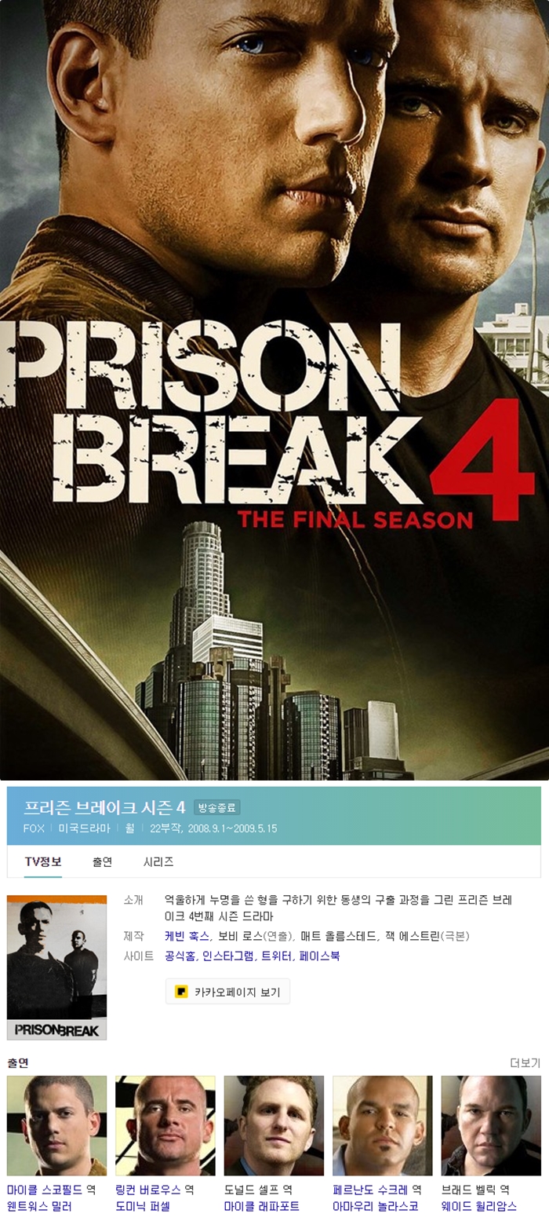
Task: Click the large Prison Break 4 poster
Action: click(274, 389)
